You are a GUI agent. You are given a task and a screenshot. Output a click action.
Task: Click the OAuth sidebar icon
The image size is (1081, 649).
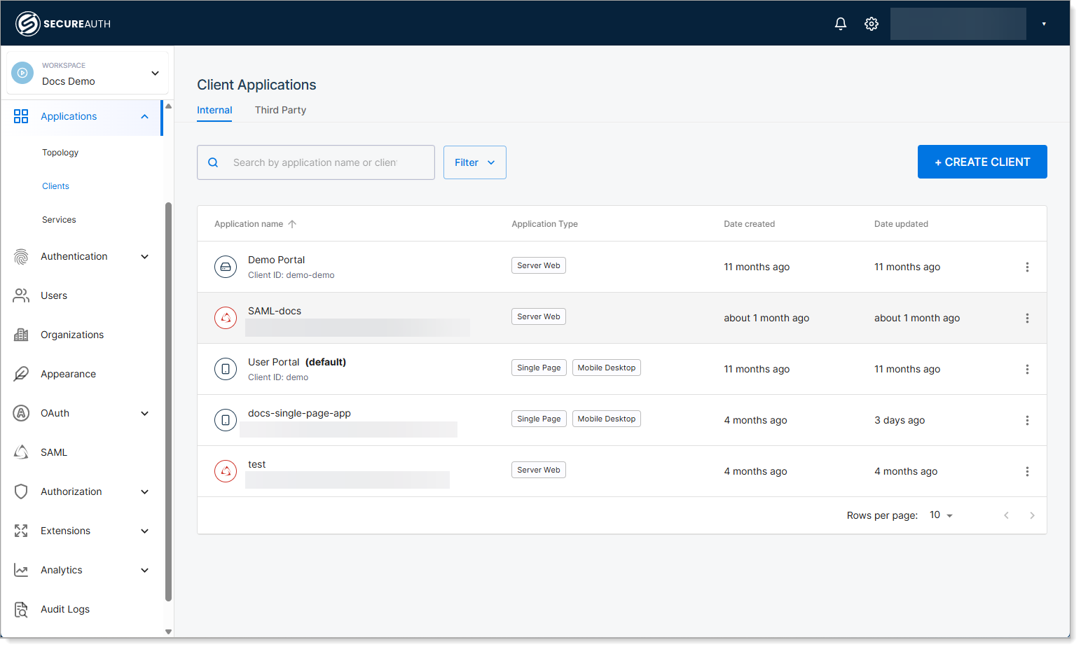click(21, 413)
